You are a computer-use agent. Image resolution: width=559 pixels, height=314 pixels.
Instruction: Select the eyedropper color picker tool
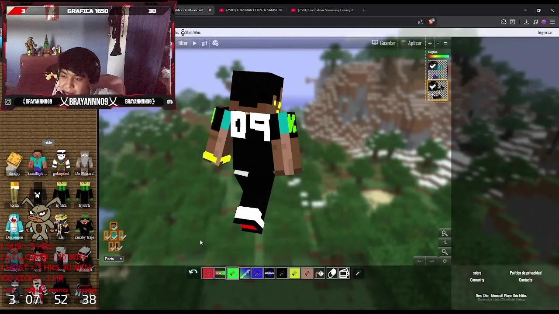[357, 273]
